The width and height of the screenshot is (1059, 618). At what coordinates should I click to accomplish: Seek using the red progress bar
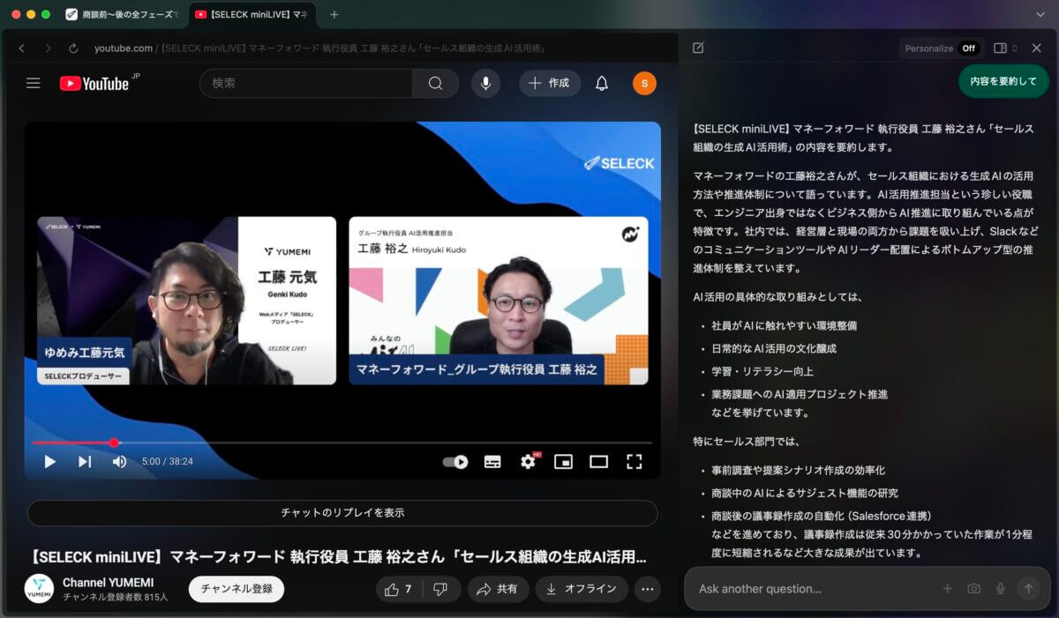click(342, 443)
